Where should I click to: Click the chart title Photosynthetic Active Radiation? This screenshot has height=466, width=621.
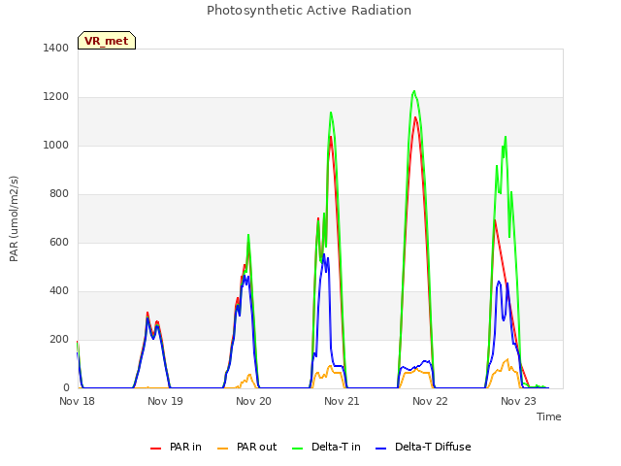[x=309, y=11]
